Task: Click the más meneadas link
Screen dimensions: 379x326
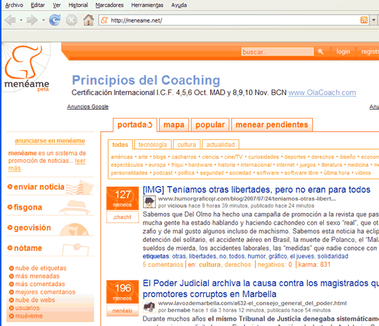Action: point(37,276)
